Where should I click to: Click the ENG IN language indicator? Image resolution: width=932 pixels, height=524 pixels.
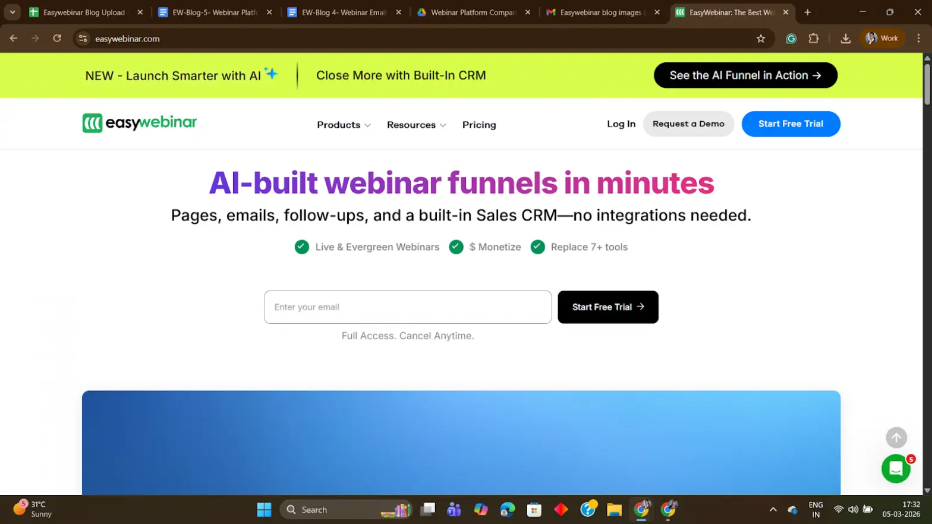[x=815, y=510]
